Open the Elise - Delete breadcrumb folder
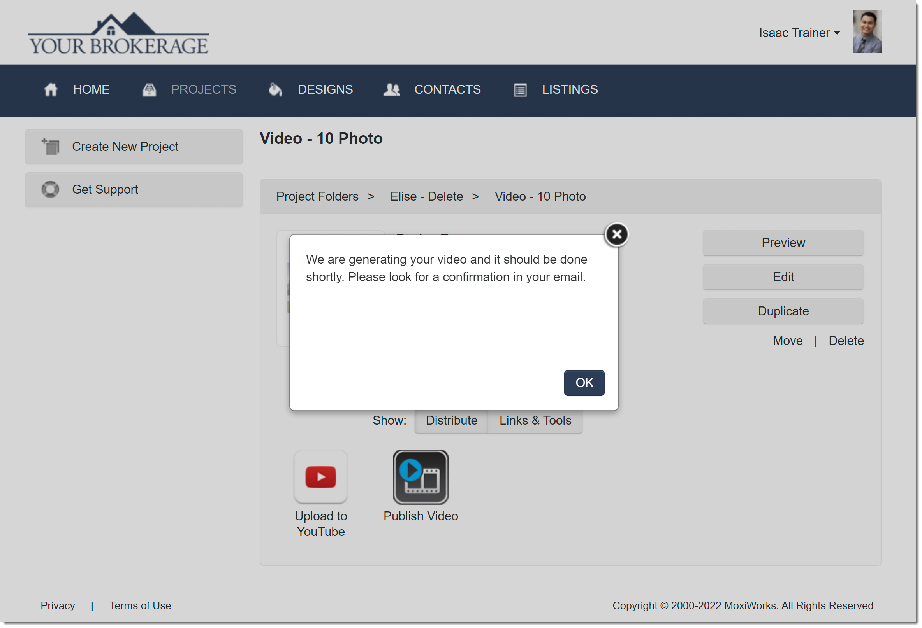The image size is (922, 628). pyautogui.click(x=426, y=196)
